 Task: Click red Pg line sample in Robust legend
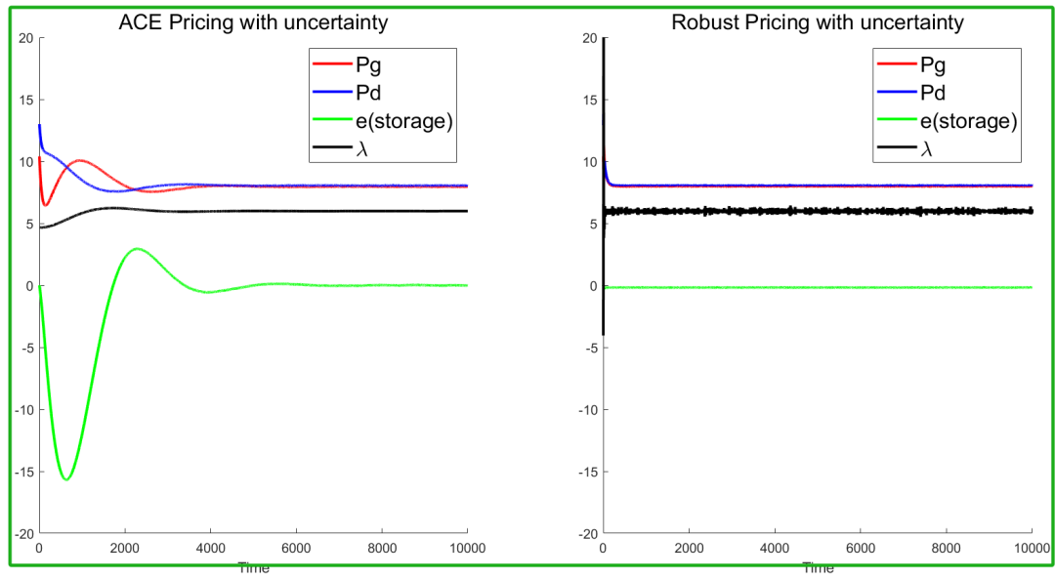(x=897, y=63)
